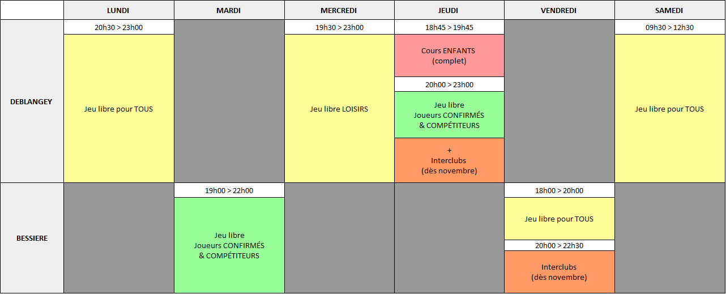
Task: Select Monday's yellow Jeu libre pour TOUS block
Action: [x=119, y=109]
